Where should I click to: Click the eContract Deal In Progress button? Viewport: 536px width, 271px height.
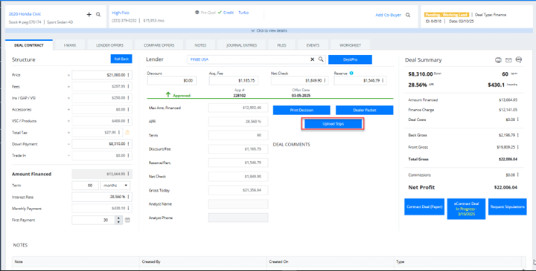tap(466, 209)
